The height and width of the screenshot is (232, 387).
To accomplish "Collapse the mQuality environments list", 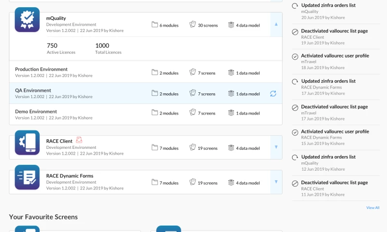I will click(276, 24).
